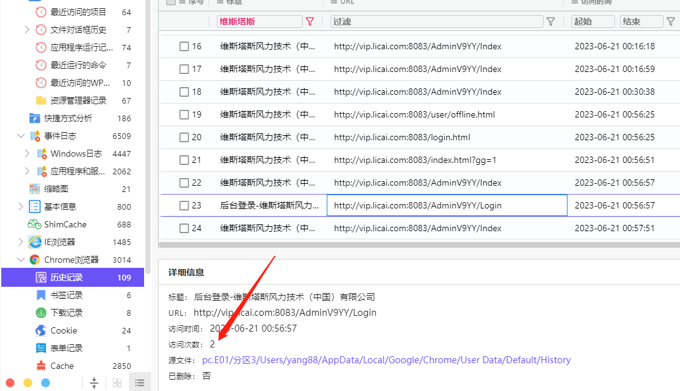Select the login.html URL in row 20

[x=402, y=138]
